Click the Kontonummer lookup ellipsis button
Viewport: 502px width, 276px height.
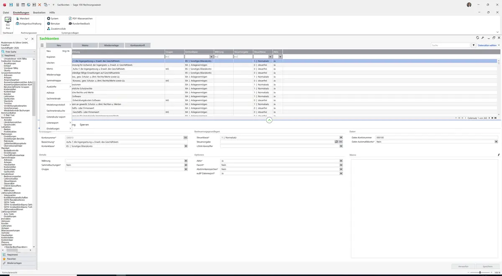coord(185,137)
